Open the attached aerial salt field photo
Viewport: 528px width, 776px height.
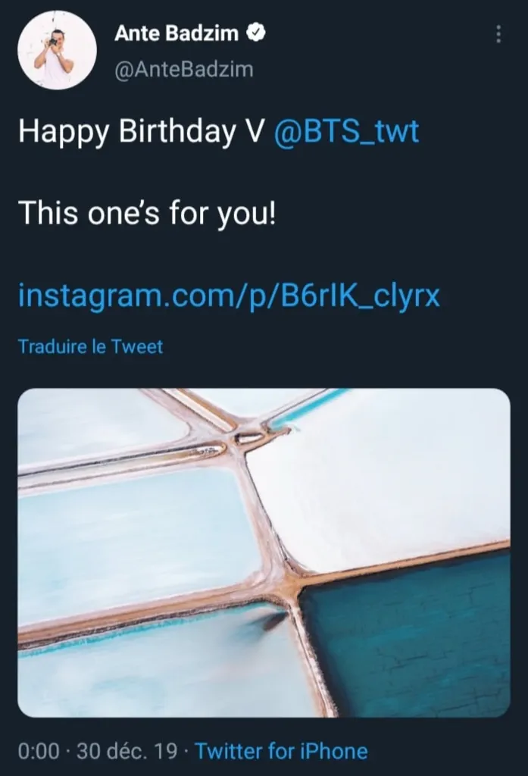point(264,552)
